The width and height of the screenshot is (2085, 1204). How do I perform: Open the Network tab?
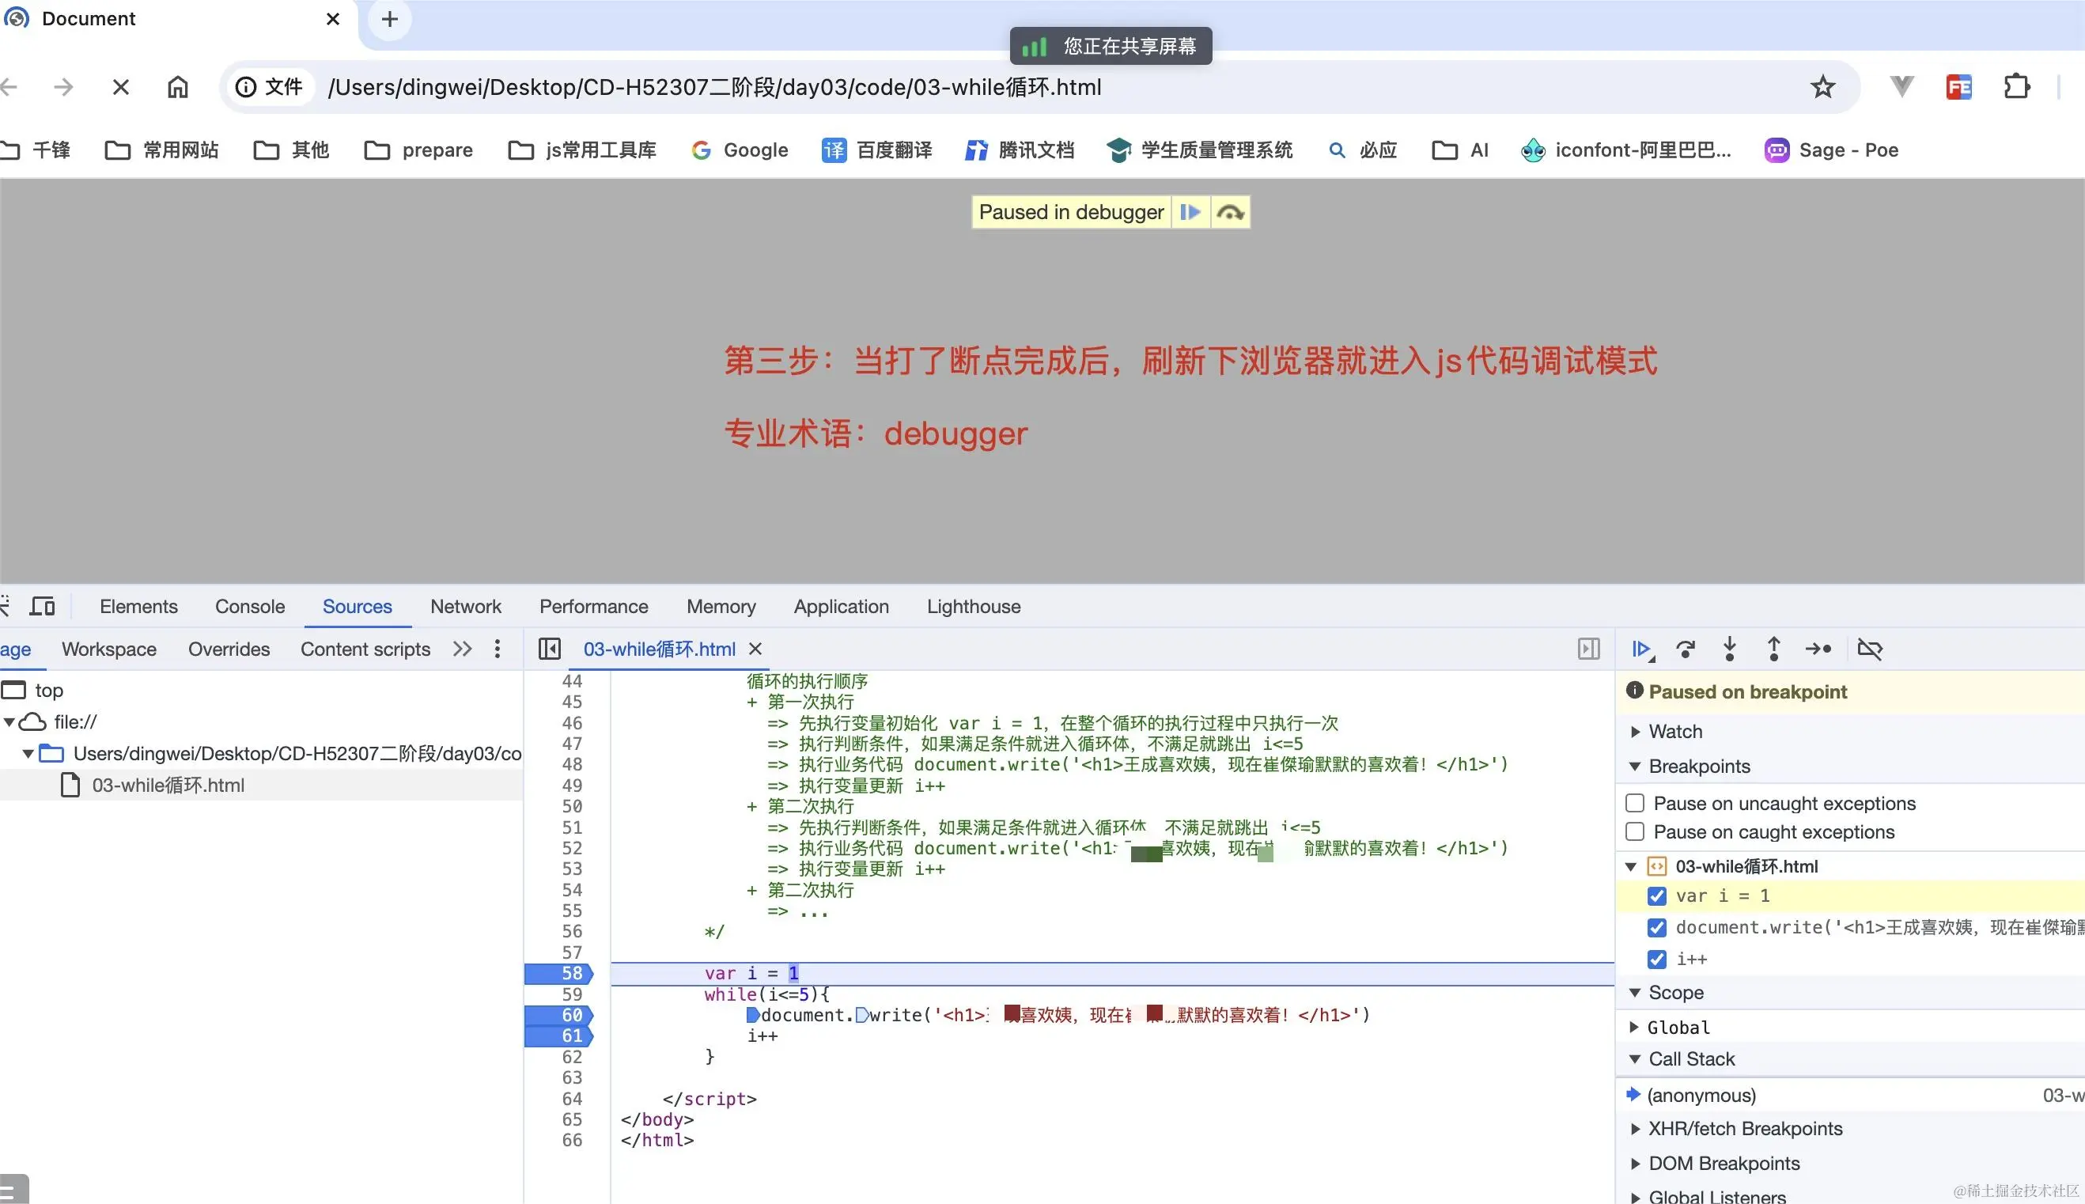coord(465,606)
